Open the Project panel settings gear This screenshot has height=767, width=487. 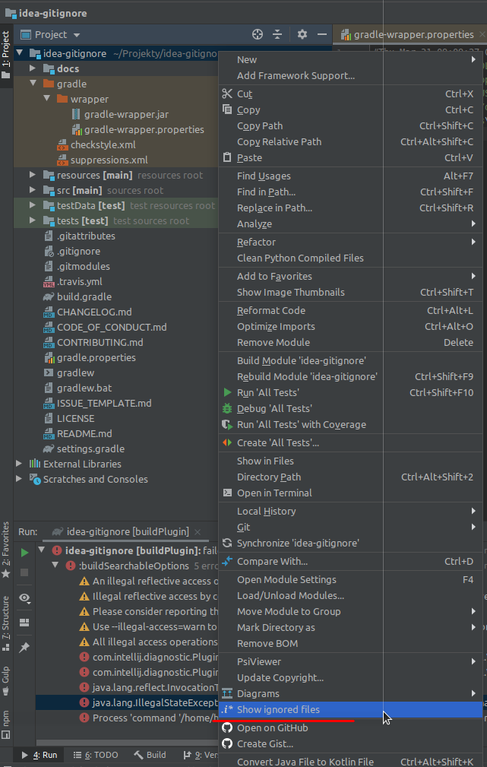click(x=301, y=34)
